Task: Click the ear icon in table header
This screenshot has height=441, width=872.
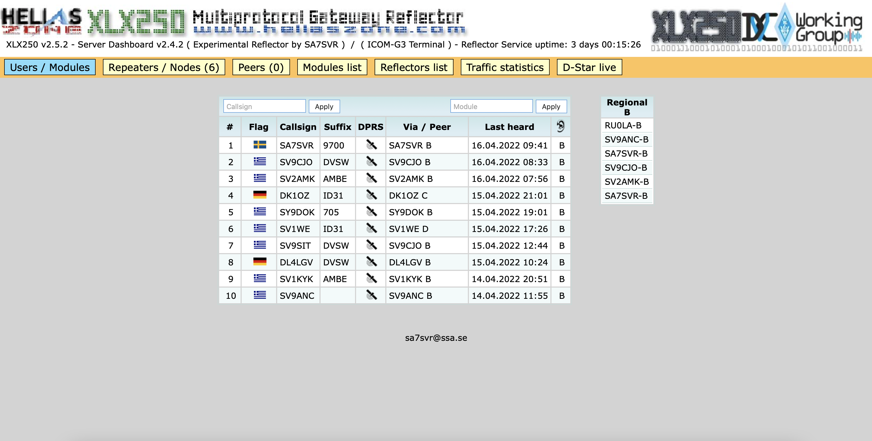Action: click(x=561, y=127)
